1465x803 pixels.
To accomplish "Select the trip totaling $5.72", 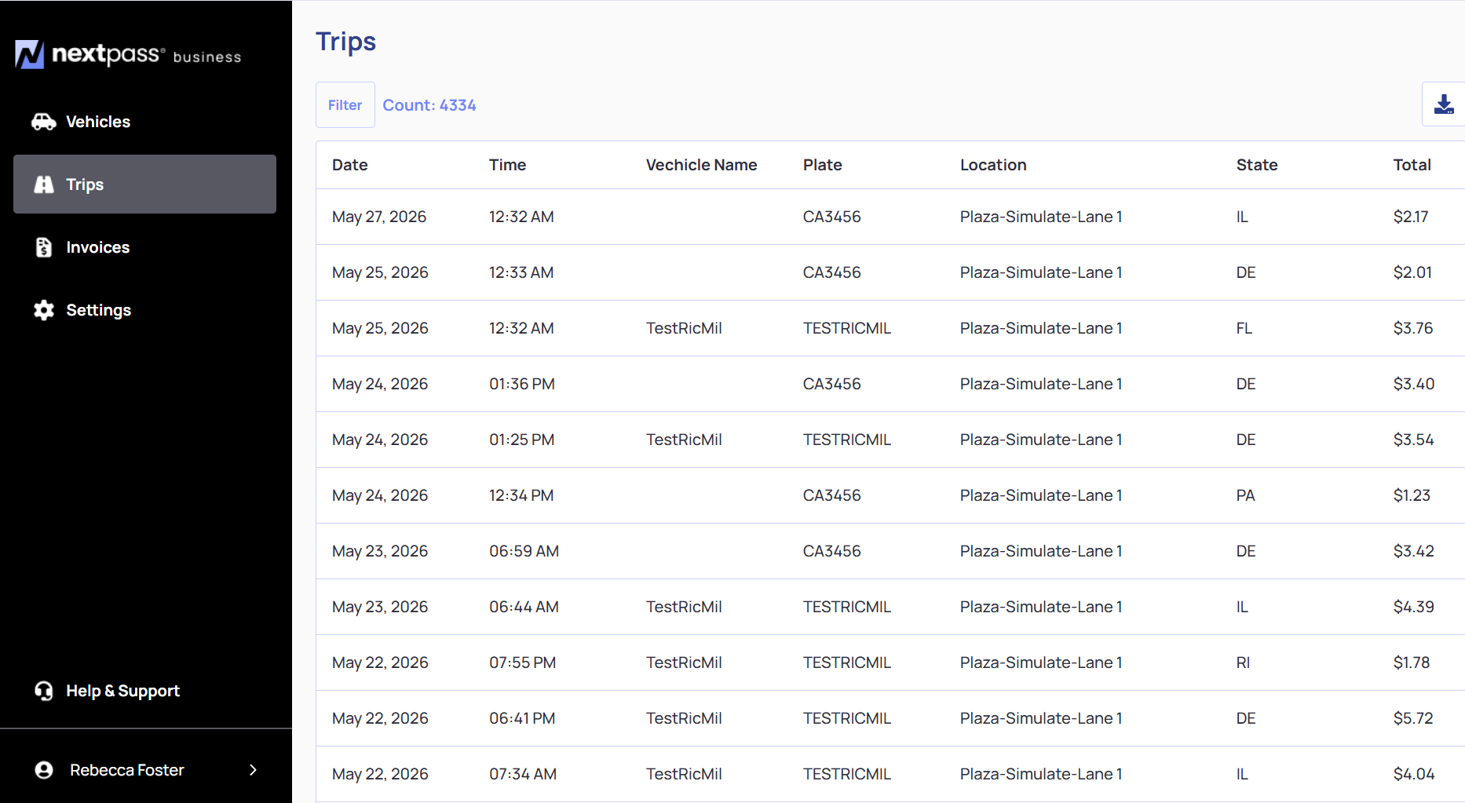I will [890, 718].
